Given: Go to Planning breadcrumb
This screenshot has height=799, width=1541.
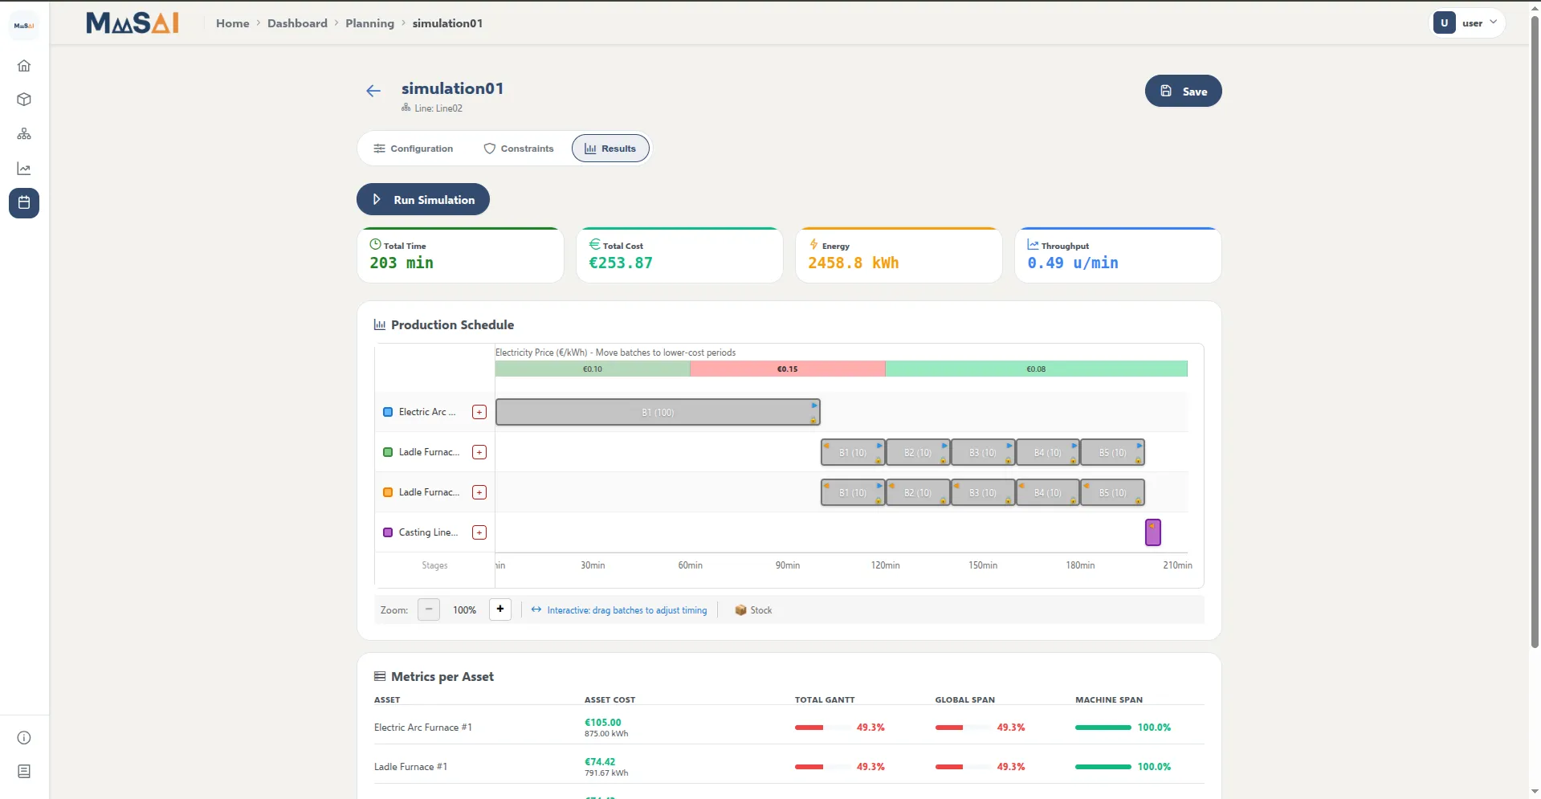Looking at the screenshot, I should (x=369, y=23).
